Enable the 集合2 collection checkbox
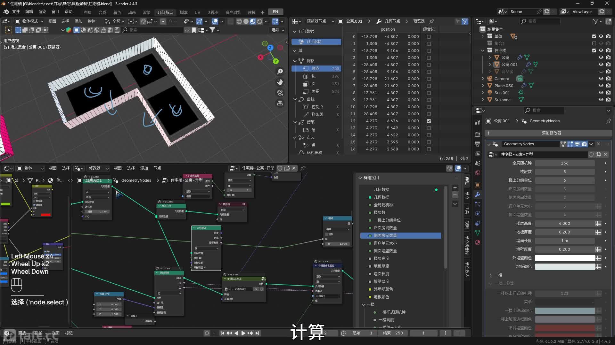The width and height of the screenshot is (615, 345). (594, 43)
